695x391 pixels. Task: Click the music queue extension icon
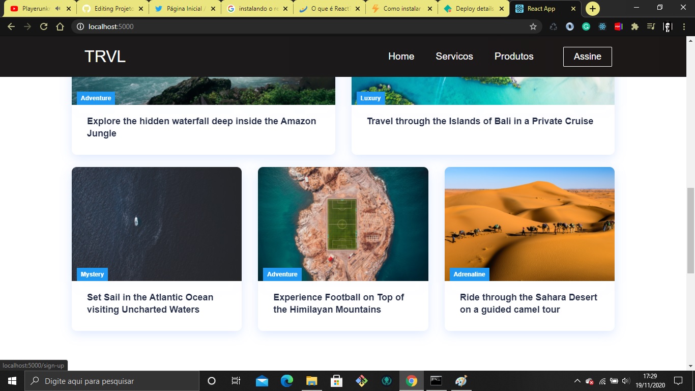tap(651, 26)
